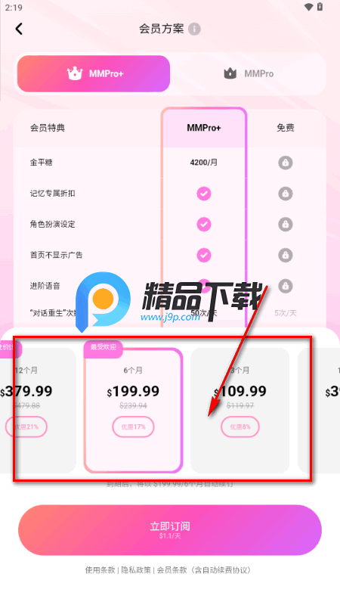Switch to the MMPro+ plan tab
The image size is (340, 605).
(x=94, y=73)
